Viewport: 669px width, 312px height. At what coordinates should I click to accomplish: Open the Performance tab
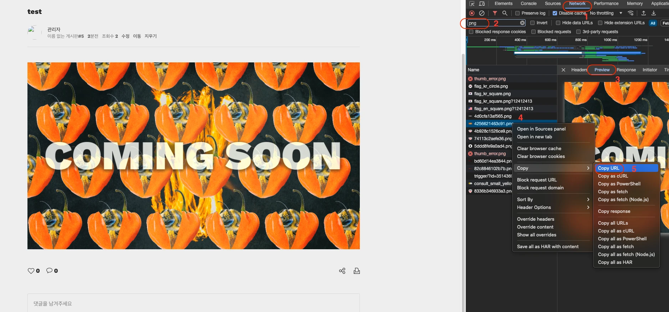point(606,4)
